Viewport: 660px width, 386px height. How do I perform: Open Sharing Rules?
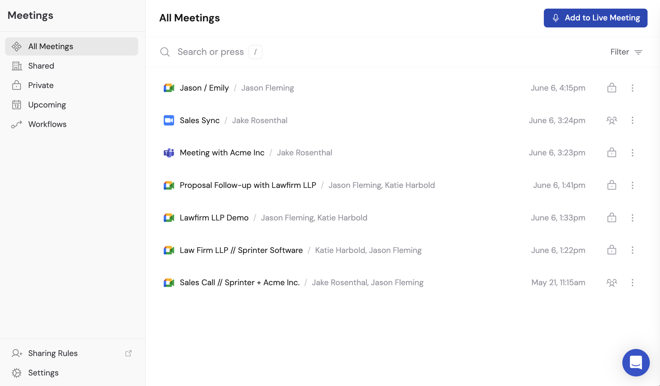tap(53, 353)
